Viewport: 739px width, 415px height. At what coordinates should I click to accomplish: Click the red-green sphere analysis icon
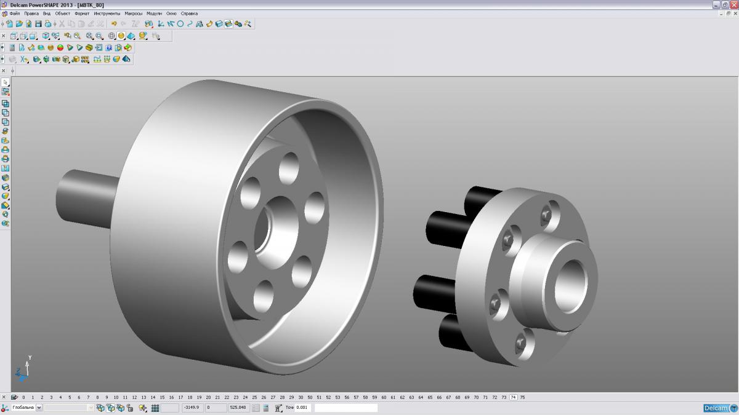point(60,47)
